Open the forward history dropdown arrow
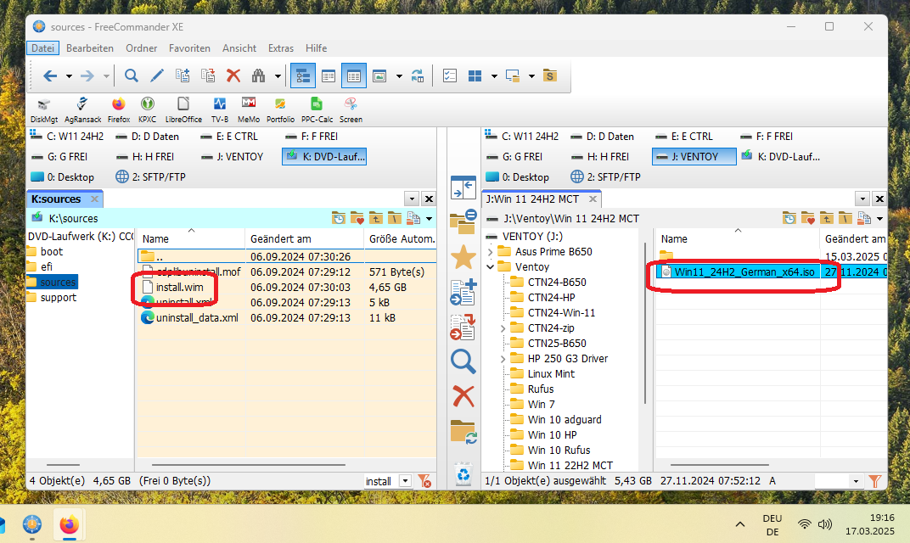Screen dimensions: 910x543 [106, 76]
